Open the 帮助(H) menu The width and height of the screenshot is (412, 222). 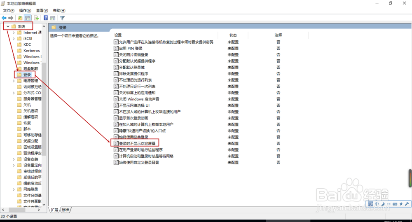coord(59,11)
